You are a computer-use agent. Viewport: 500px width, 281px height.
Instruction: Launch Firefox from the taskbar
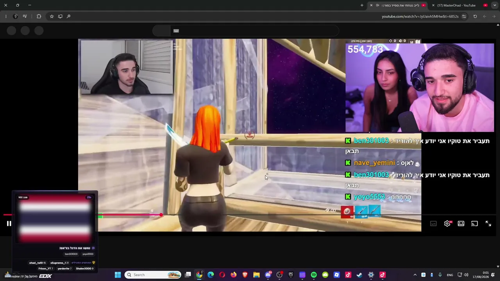coord(234,275)
